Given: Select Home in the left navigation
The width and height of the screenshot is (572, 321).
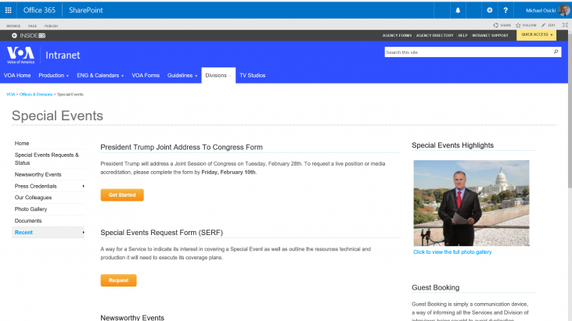Looking at the screenshot, I should click(22, 144).
